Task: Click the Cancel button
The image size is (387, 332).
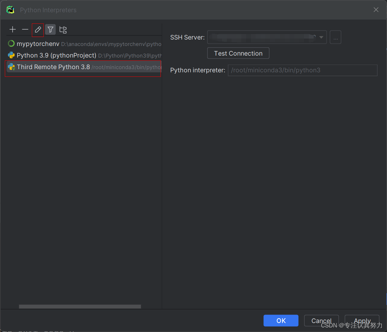Action: [321, 320]
